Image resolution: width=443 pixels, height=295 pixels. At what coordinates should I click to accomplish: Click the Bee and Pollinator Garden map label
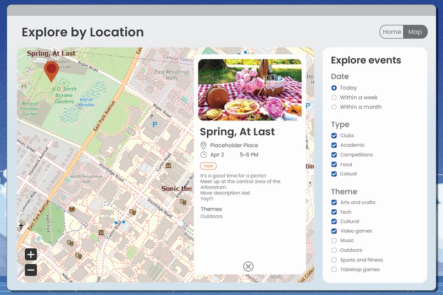click(x=30, y=109)
